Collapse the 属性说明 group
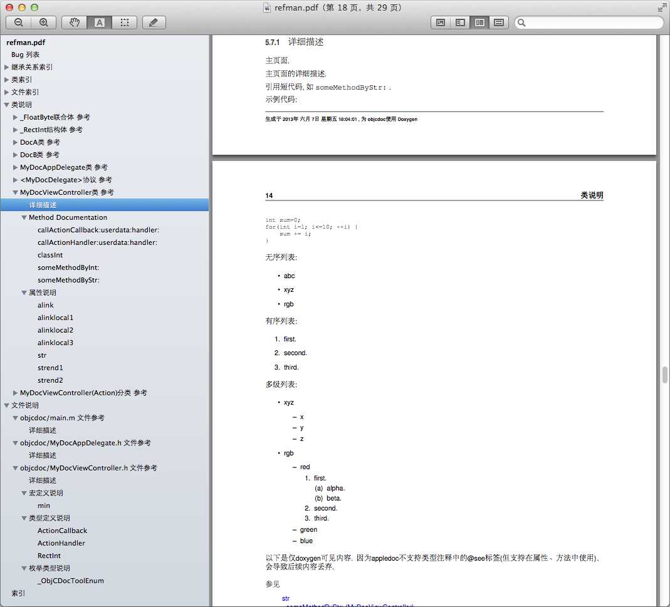Screen dimensions: 670x607 (24, 293)
